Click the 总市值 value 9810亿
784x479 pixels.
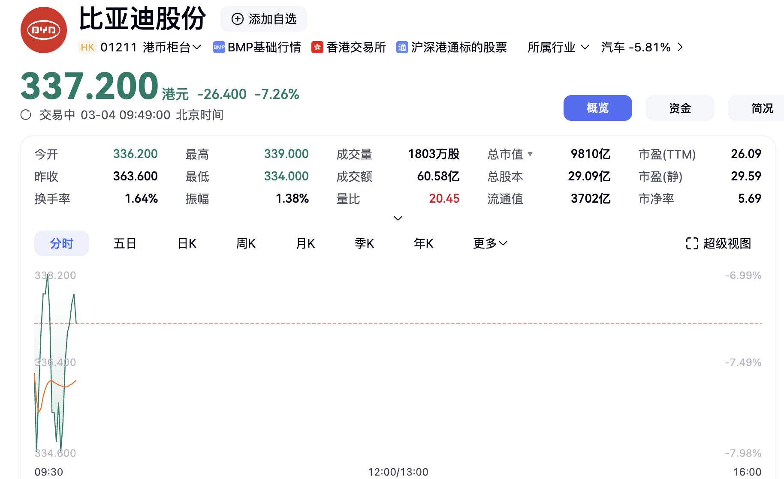click(x=591, y=154)
